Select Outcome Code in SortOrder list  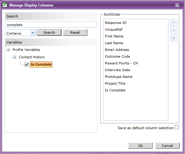(117, 56)
